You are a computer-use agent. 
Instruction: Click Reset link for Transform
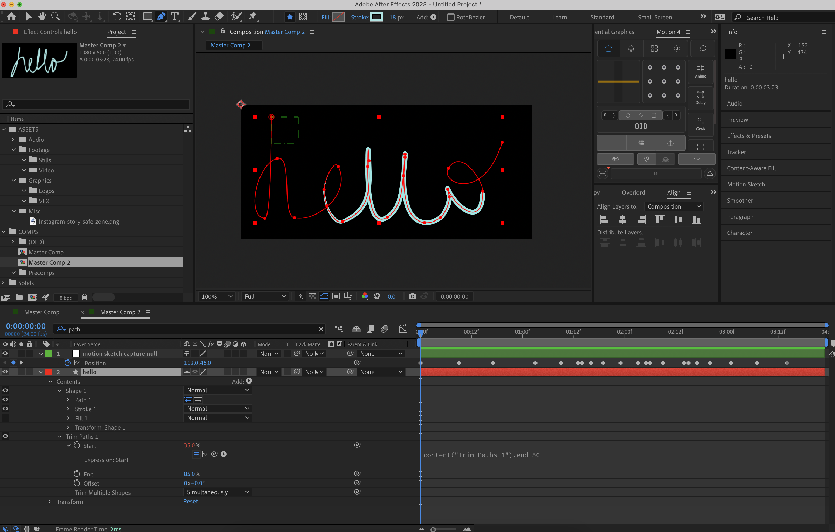click(x=190, y=502)
